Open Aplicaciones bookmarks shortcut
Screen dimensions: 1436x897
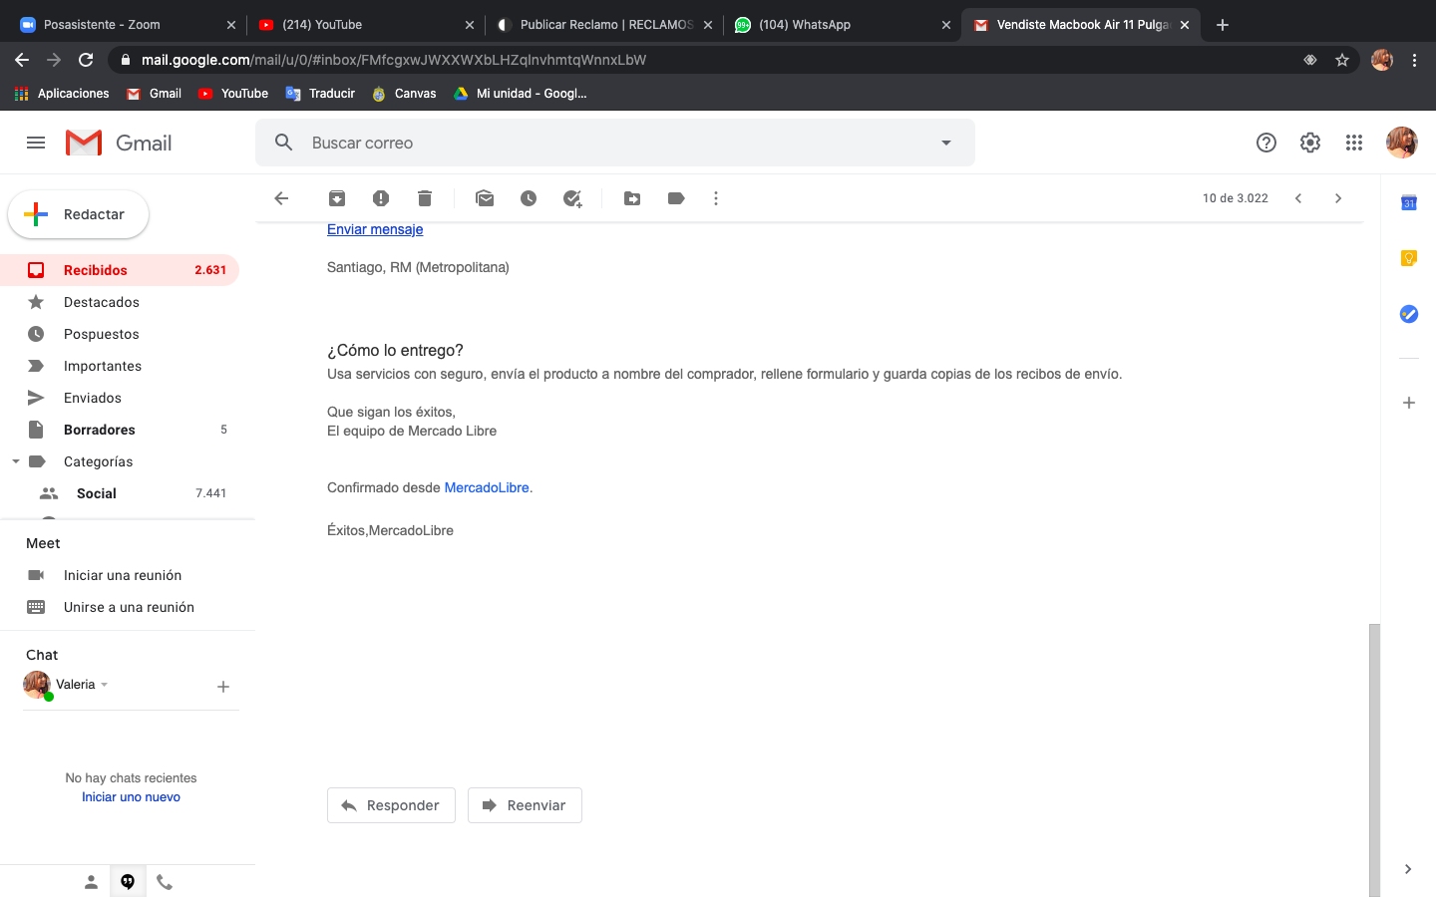tap(62, 94)
